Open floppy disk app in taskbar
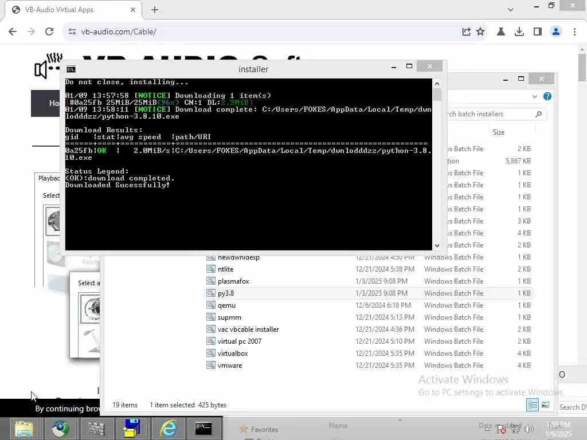The image size is (587, 440). pyautogui.click(x=132, y=429)
